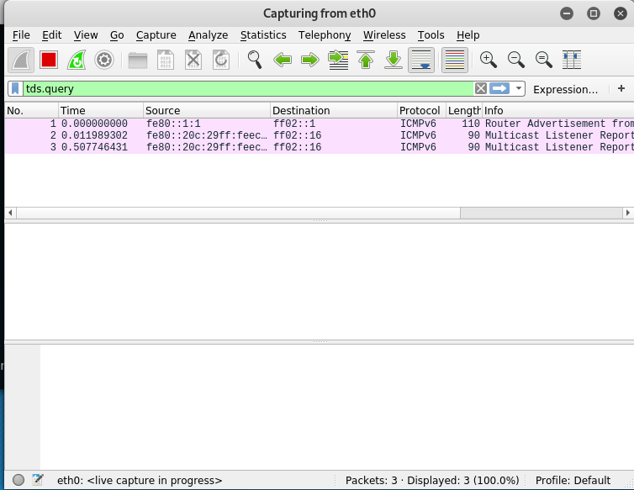Sort by the No. column header
This screenshot has height=490, width=634.
32,110
